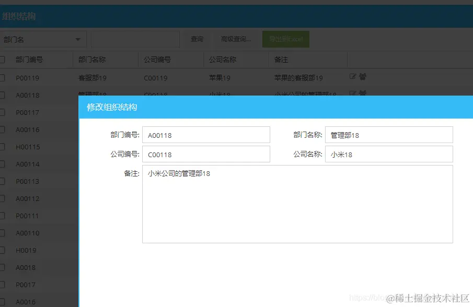Viewport: 473px width, 307px height.
Task: Click the edit pencil icon for 客服部19 row
Action: 353,76
